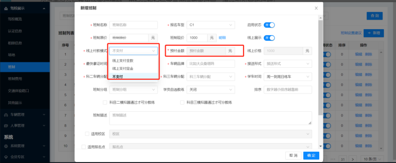Screen dimensions: 396x163
Task: Select 线上支付定金 option
Action: click(x=133, y=69)
